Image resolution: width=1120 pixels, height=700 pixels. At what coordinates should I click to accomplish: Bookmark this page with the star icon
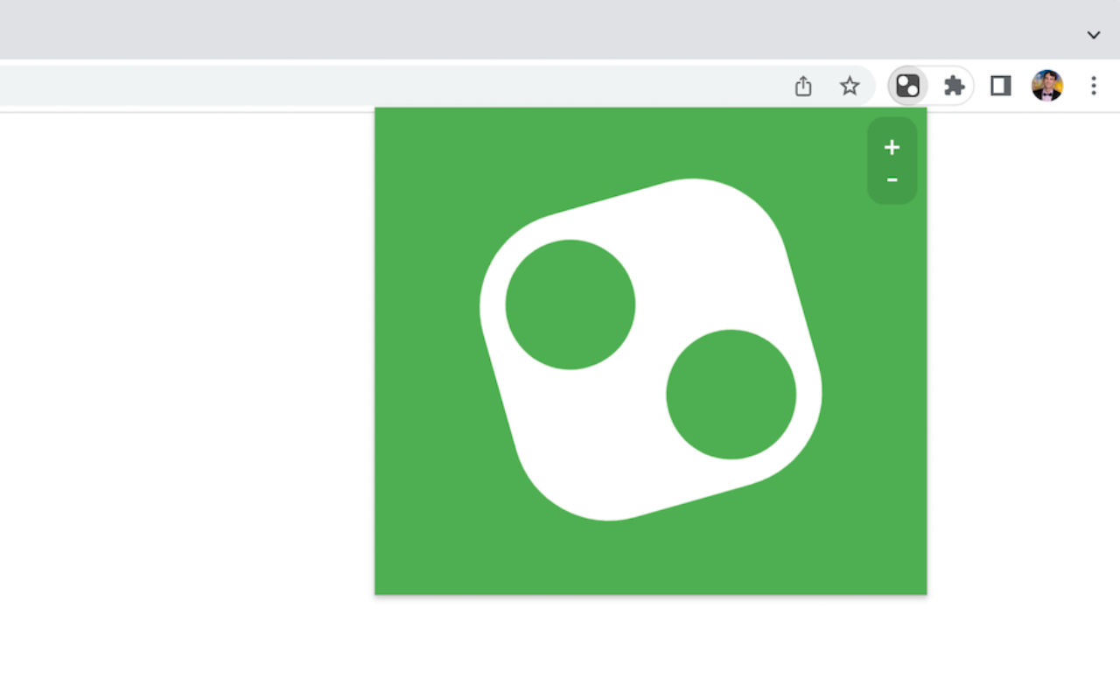[850, 86]
